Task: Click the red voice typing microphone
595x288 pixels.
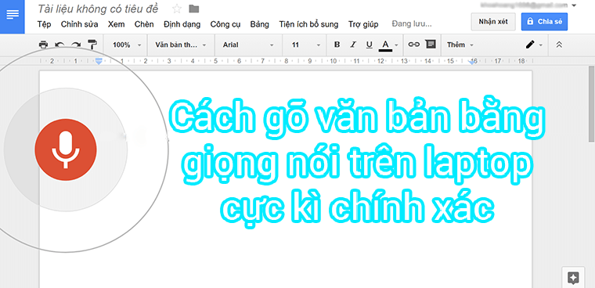Action: pyautogui.click(x=66, y=149)
